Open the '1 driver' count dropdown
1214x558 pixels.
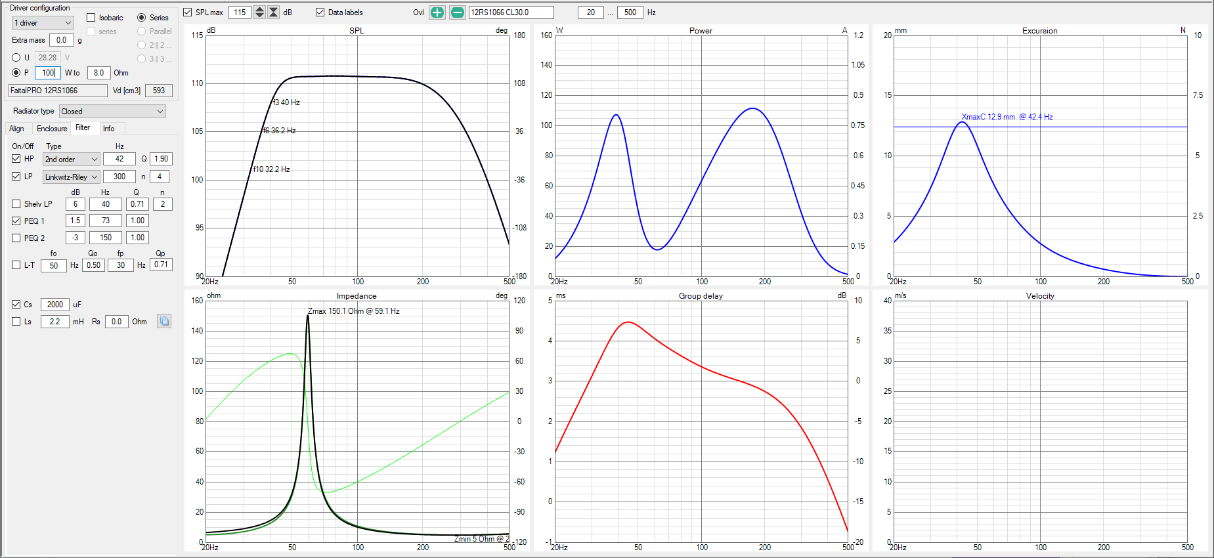click(43, 23)
